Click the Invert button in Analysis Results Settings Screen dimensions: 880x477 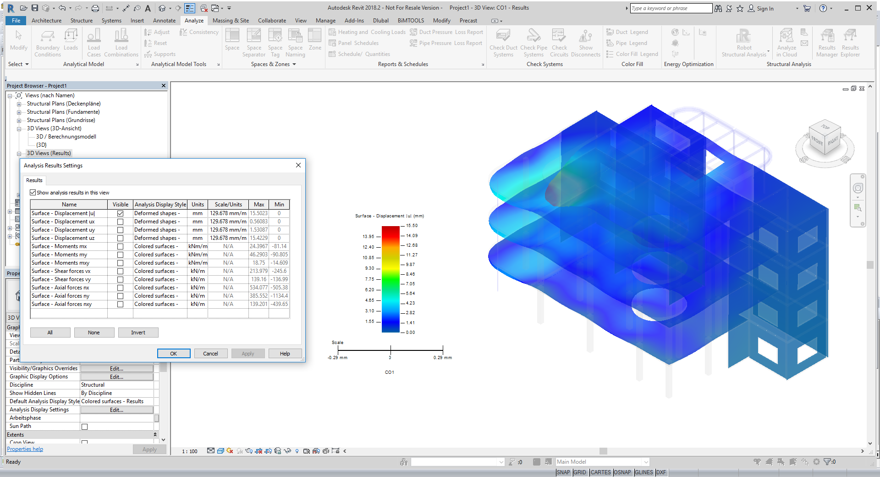tap(138, 332)
